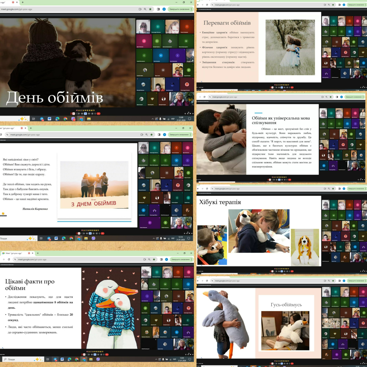Toggle emoji reactions panel in День обіймів call
This screenshot has width=367, height=367.
click(85, 113)
